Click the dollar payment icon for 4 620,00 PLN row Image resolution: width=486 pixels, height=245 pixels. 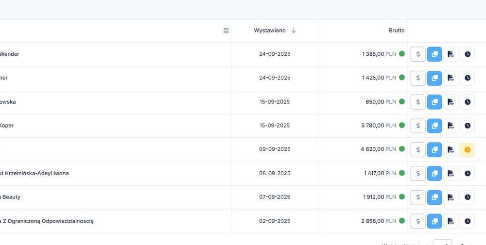coord(418,149)
